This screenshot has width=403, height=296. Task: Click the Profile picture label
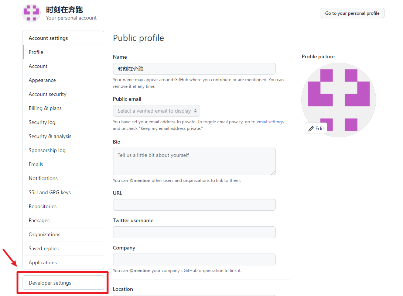coord(318,56)
